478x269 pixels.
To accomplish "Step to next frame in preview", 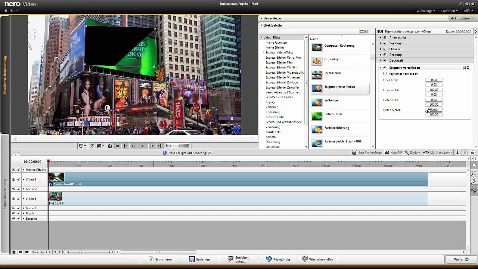I will tap(152, 146).
